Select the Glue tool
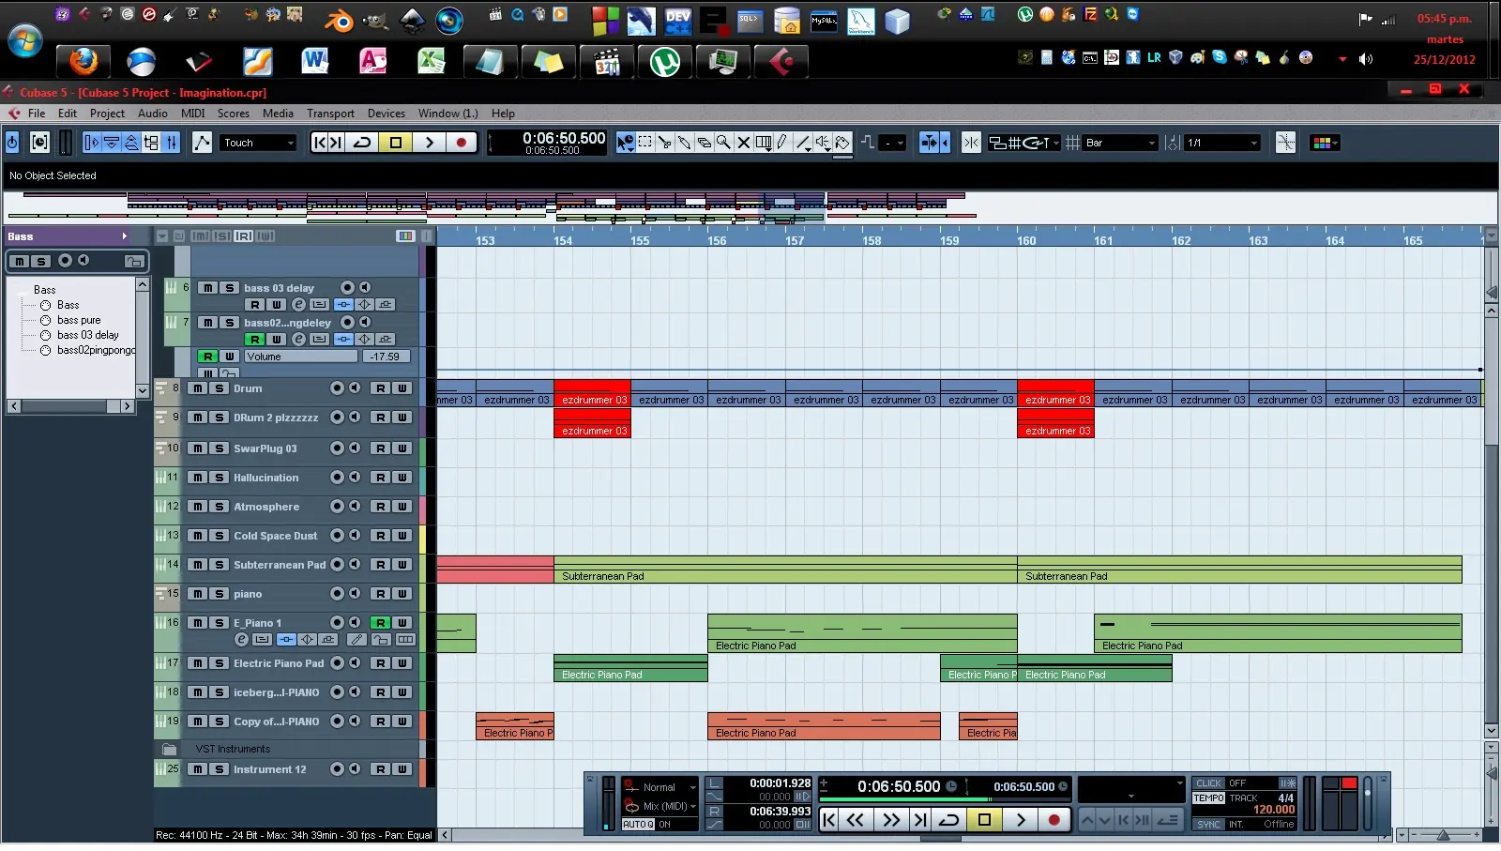Image resolution: width=1501 pixels, height=851 pixels. click(x=685, y=143)
